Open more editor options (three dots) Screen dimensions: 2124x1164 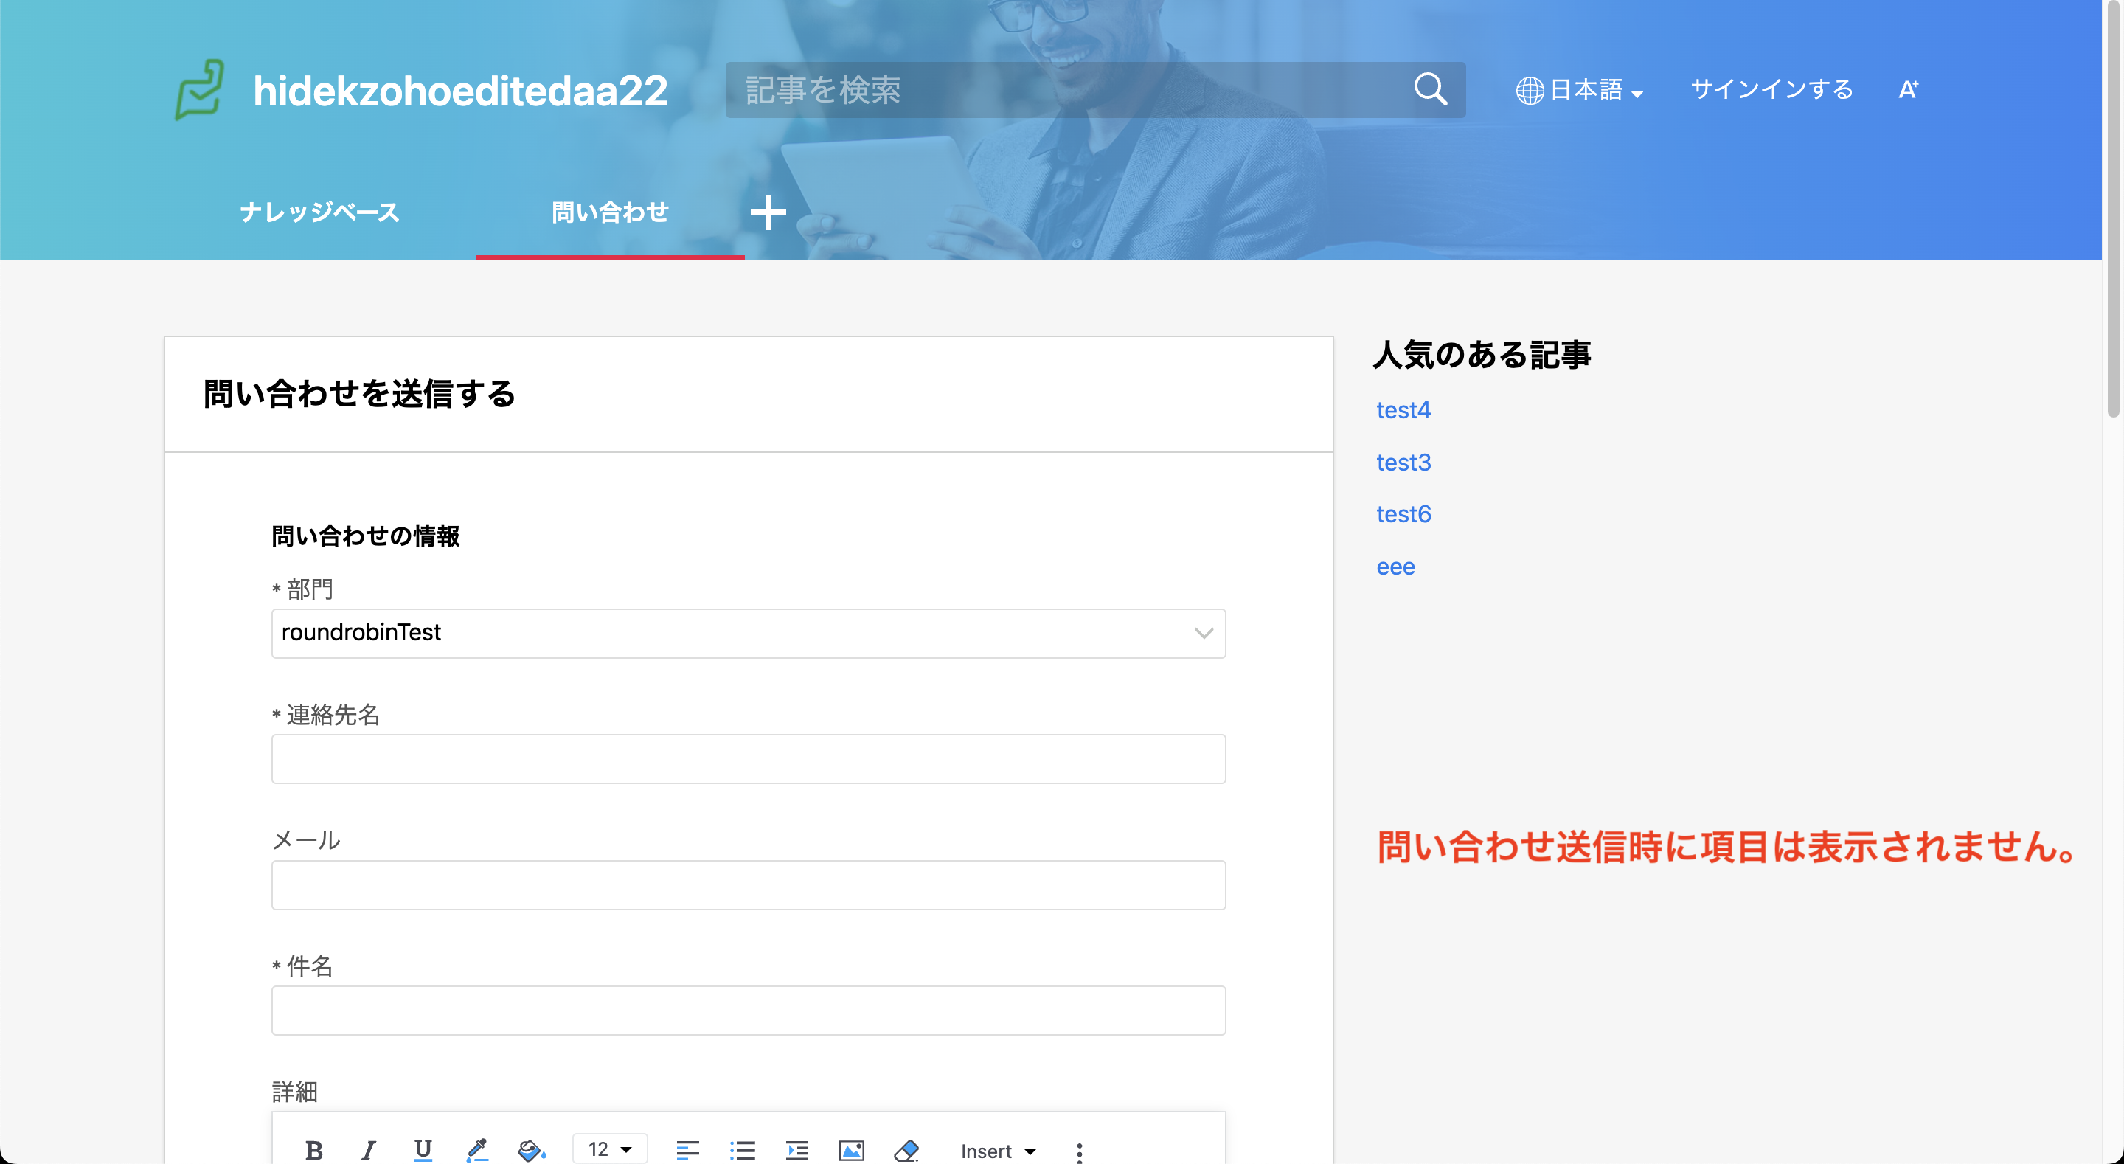[x=1078, y=1151]
